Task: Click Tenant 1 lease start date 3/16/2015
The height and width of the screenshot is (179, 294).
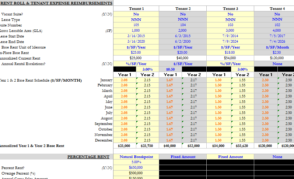Action: (136, 36)
